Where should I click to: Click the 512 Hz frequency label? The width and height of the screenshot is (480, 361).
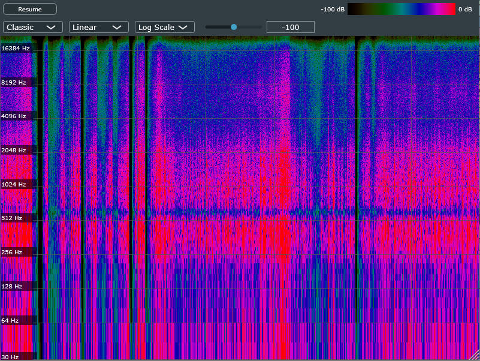[x=13, y=218]
